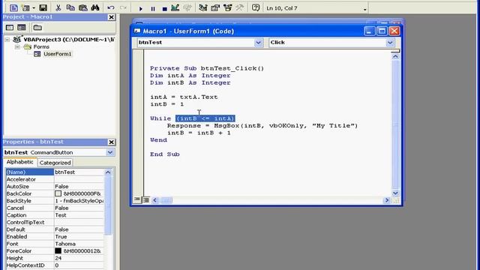
Task: Open the btnTest CommandButton object dropdown
Action: (x=110, y=152)
